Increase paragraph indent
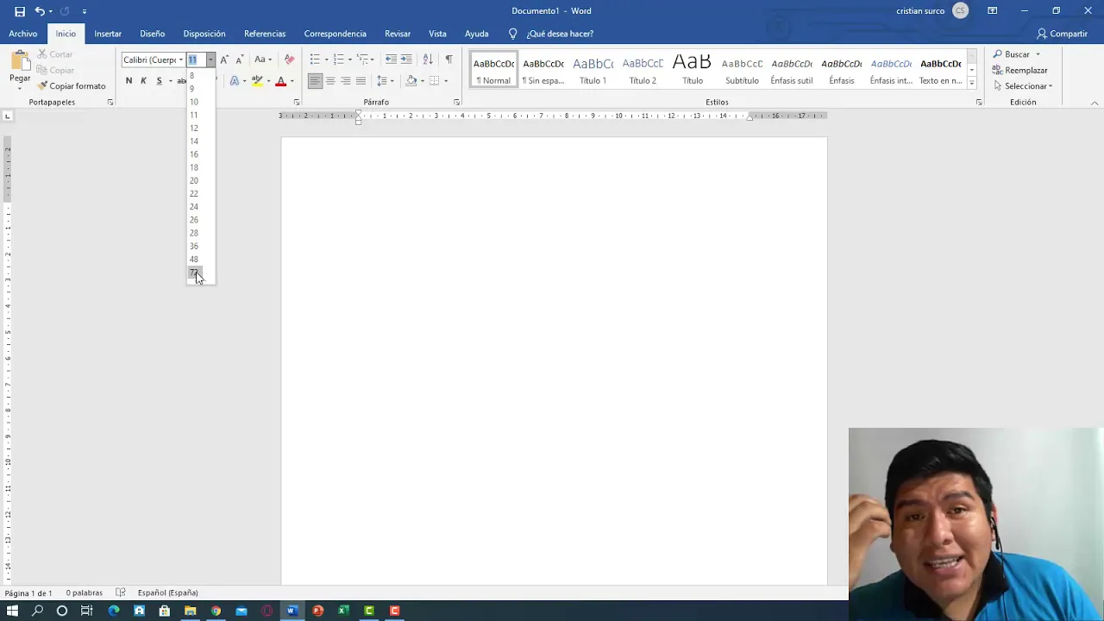This screenshot has height=621, width=1104. (405, 60)
